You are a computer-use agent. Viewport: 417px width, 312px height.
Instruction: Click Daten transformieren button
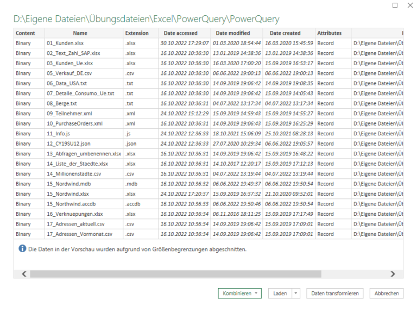[x=335, y=294]
